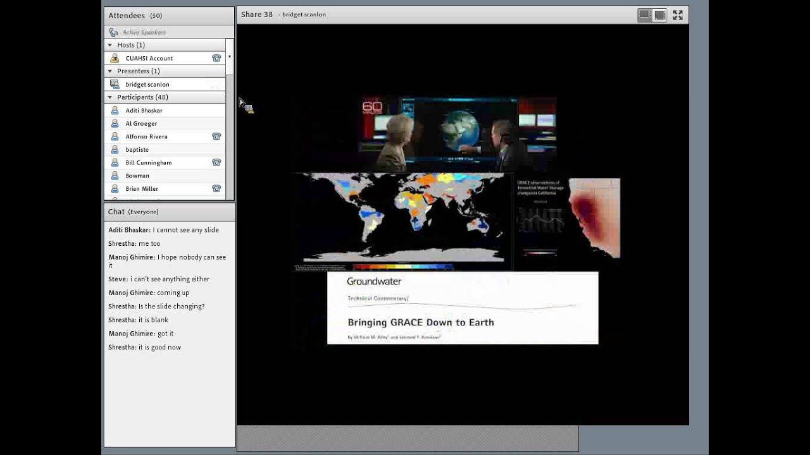Switch to the second share view layout
Image resolution: width=810 pixels, height=455 pixels.
pos(660,15)
